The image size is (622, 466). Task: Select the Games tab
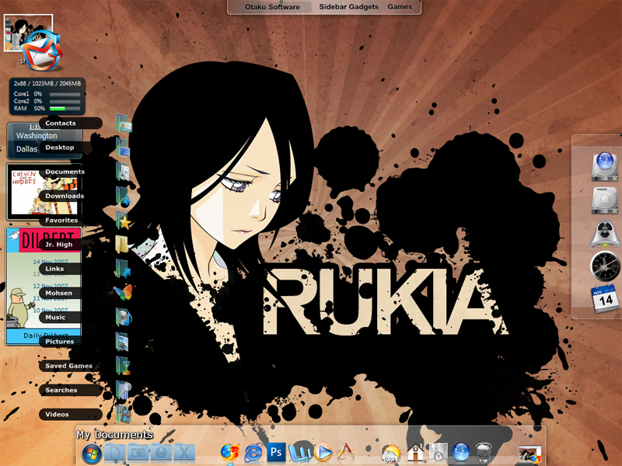pos(400,7)
